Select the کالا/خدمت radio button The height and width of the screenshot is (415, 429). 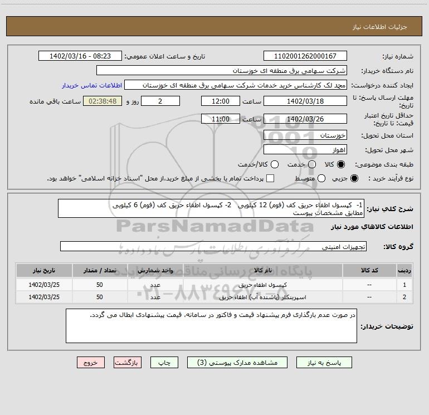274,164
